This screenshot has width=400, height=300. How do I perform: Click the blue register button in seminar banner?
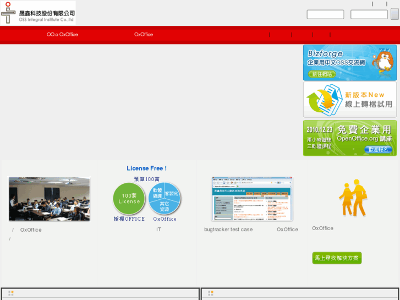(378, 149)
